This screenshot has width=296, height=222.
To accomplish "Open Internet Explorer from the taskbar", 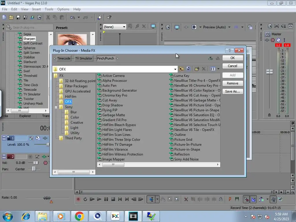I will [x=26, y=216].
